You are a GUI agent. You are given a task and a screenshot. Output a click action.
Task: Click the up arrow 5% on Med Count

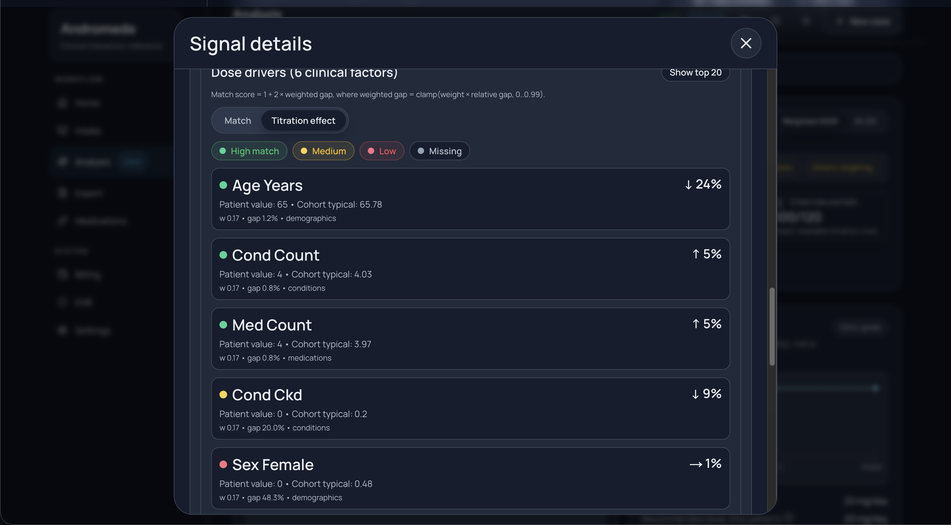pos(707,323)
